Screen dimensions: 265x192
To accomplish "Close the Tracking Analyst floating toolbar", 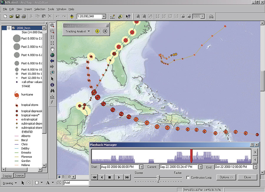I will tap(107, 25).
